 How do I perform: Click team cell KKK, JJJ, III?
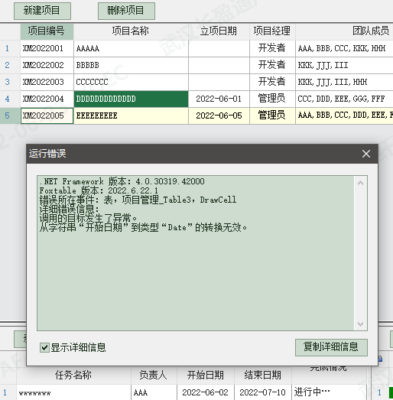(344, 65)
